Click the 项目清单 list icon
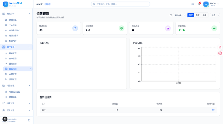The height and width of the screenshot is (124, 223). click(x=6, y=97)
